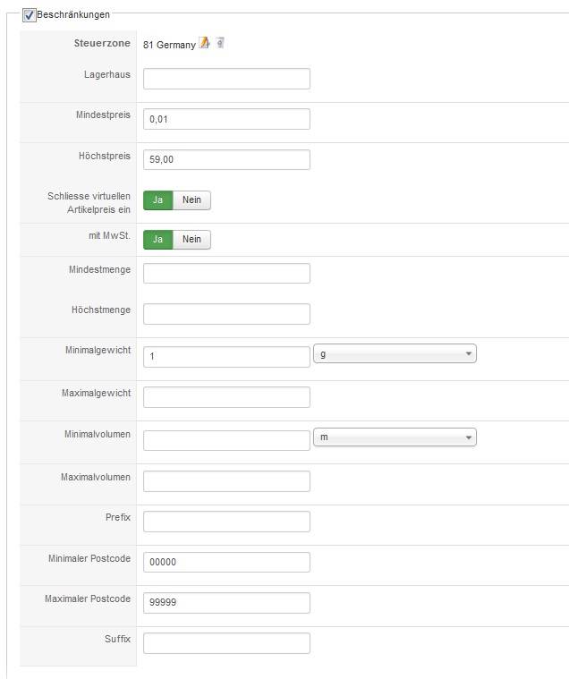Screen dimensions: 569x679
Task: Open the Minimalvolumen unit dropdown
Action: click(395, 437)
